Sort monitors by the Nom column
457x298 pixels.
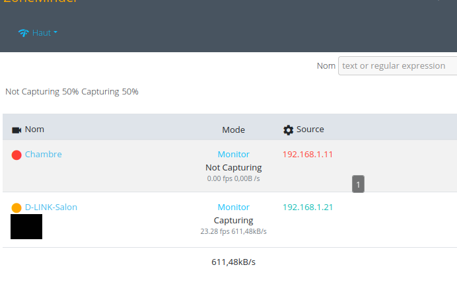(x=34, y=130)
